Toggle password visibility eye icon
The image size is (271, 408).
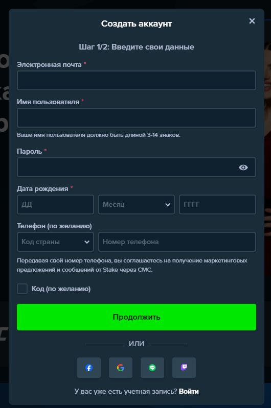point(243,167)
